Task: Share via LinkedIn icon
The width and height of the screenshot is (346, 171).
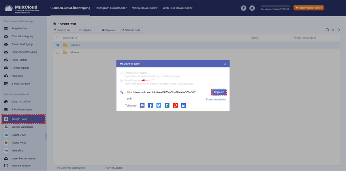Action: [184, 105]
